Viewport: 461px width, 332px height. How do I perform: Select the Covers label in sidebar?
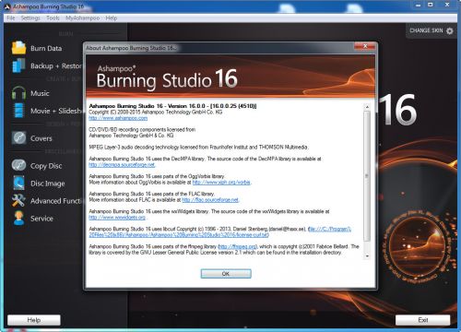[41, 138]
